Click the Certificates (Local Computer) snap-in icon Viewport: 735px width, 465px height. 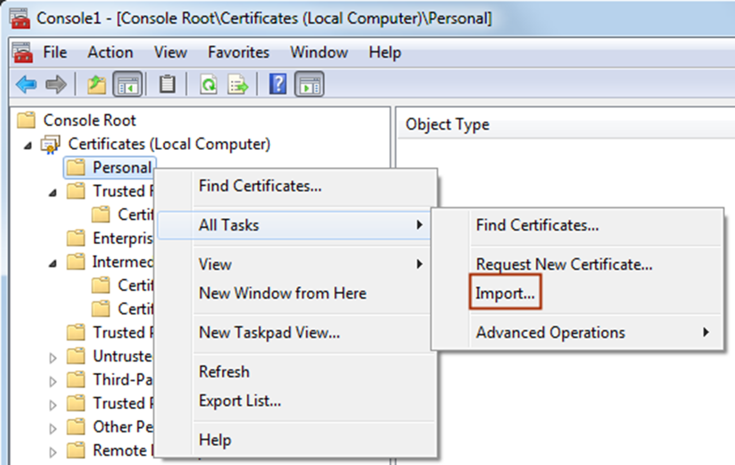pyautogui.click(x=50, y=144)
